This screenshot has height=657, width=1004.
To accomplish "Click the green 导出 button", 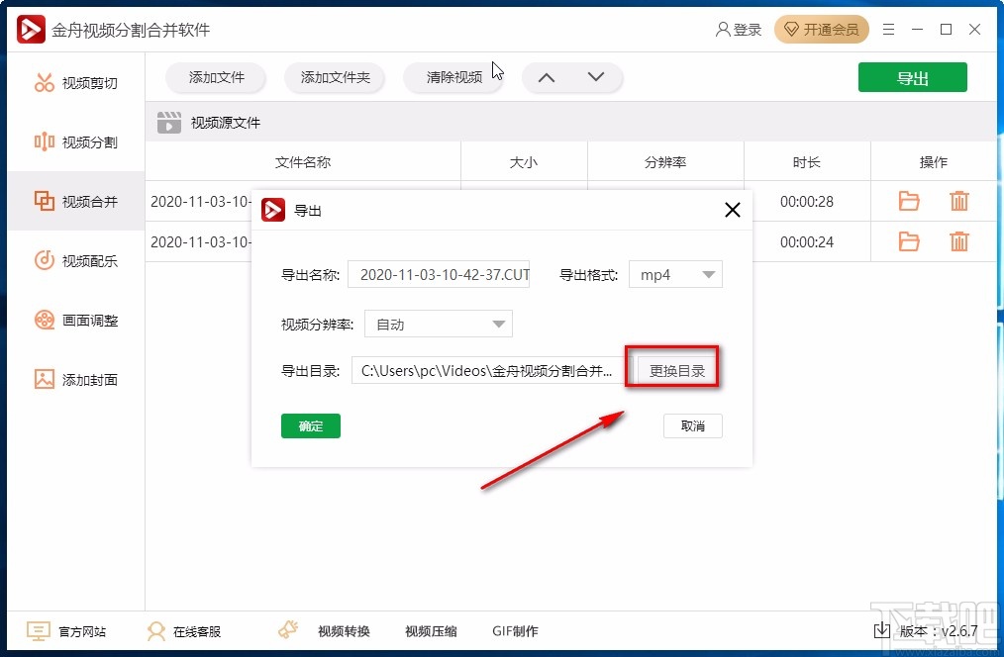I will pos(912,76).
